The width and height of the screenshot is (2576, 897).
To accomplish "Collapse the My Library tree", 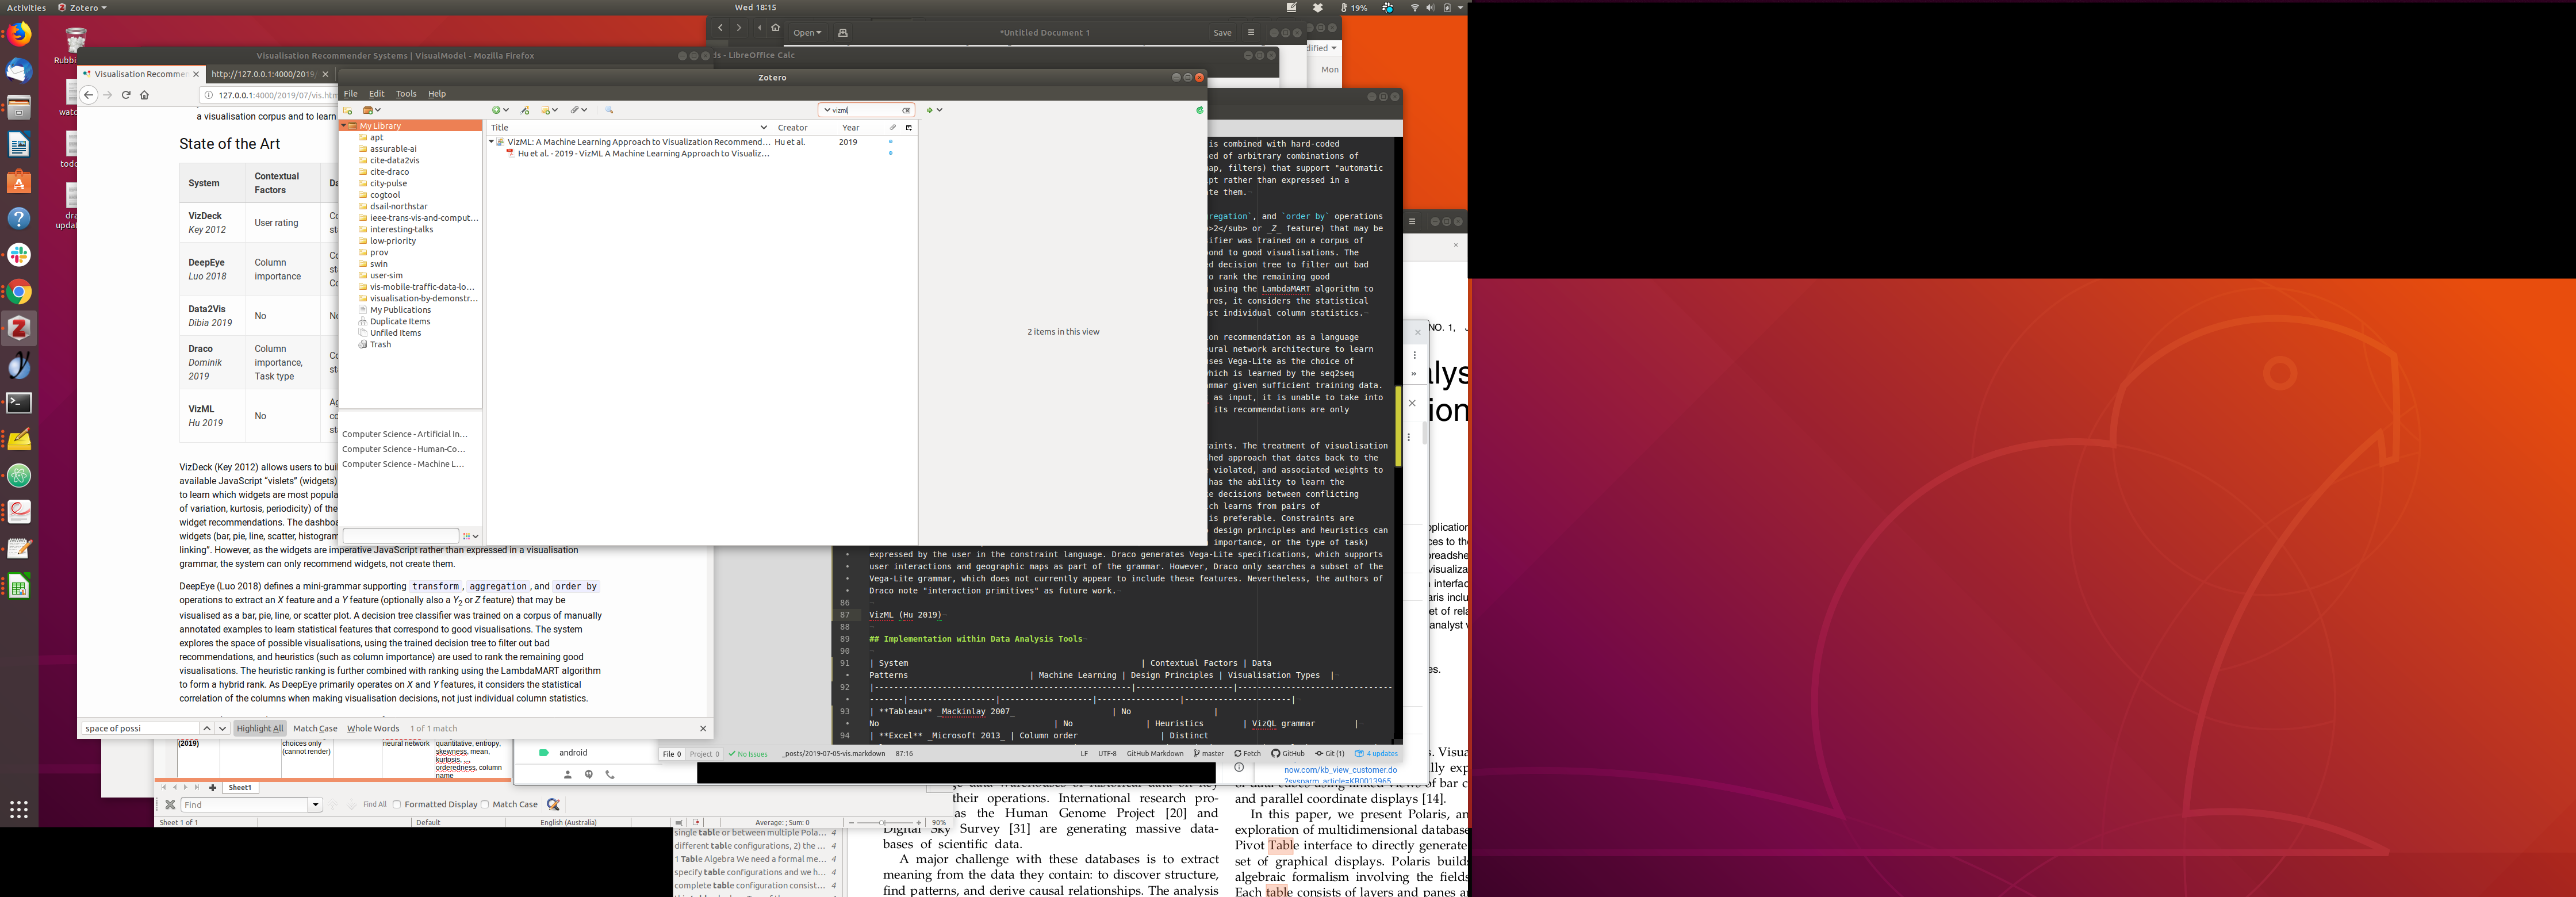I will coord(344,126).
